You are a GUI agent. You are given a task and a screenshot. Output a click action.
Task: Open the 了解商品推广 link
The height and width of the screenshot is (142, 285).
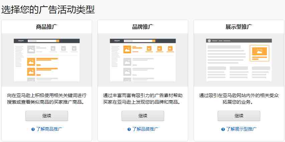point(49,129)
